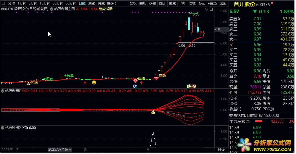This screenshot has height=154, width=296.
Task: Select the 60分钟 period tab
Action: click(x=71, y=3)
